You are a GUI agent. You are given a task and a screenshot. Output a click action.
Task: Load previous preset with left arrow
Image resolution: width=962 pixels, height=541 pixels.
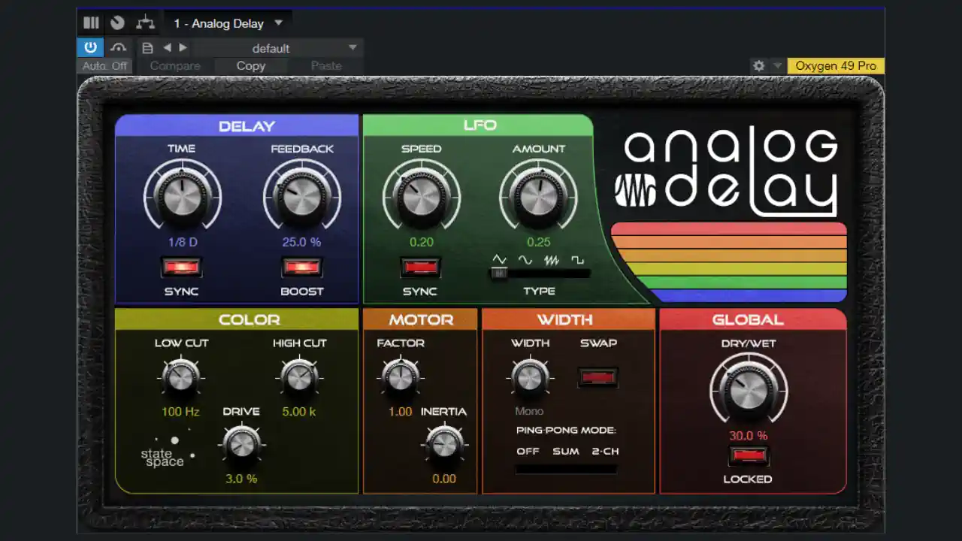pos(167,47)
